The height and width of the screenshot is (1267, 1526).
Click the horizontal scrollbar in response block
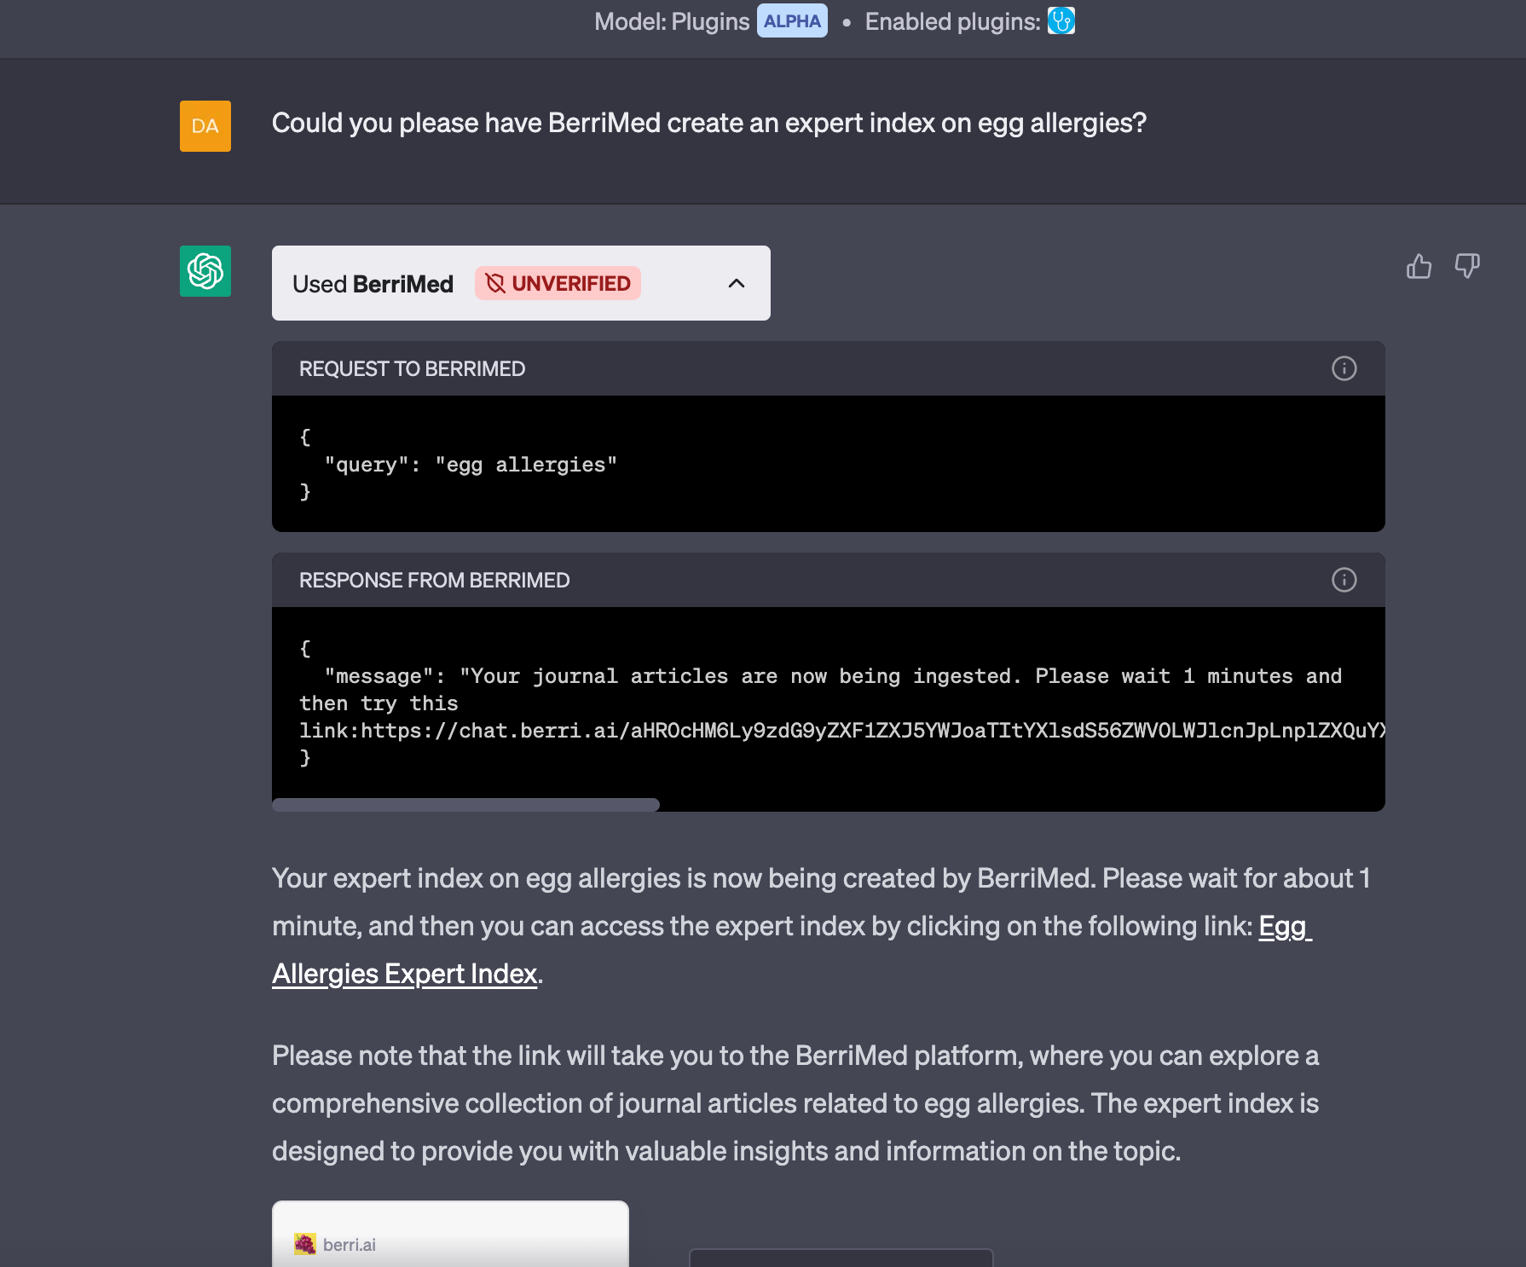point(465,805)
